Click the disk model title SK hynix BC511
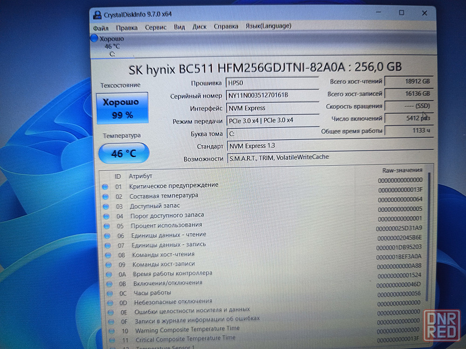The width and height of the screenshot is (466, 349). 265,68
